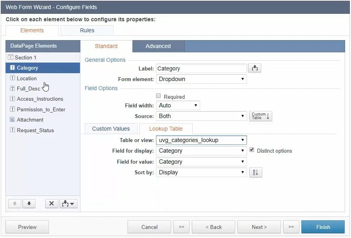Open the Rules tab

(87, 30)
